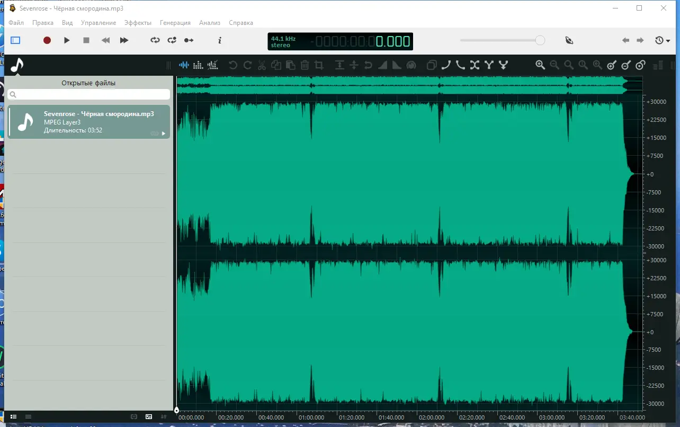This screenshot has width=680, height=427.
Task: Play the loaded audio track
Action: pos(67,40)
